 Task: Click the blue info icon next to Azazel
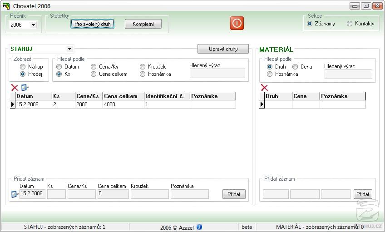(x=199, y=227)
